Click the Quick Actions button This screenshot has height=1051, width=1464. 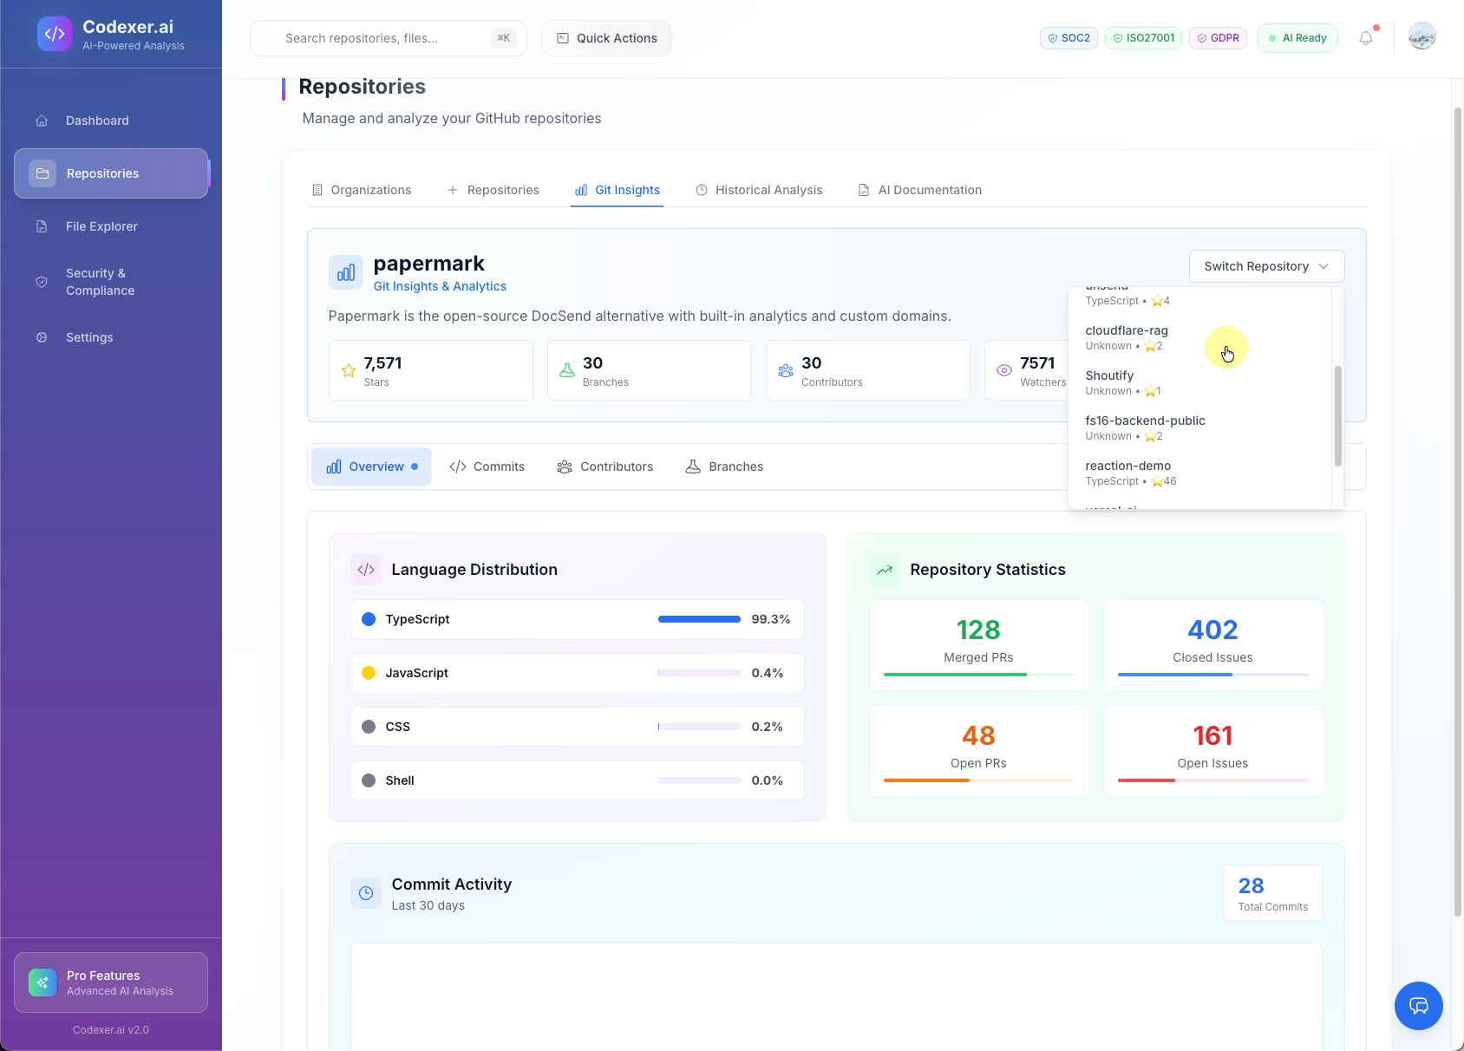point(606,37)
